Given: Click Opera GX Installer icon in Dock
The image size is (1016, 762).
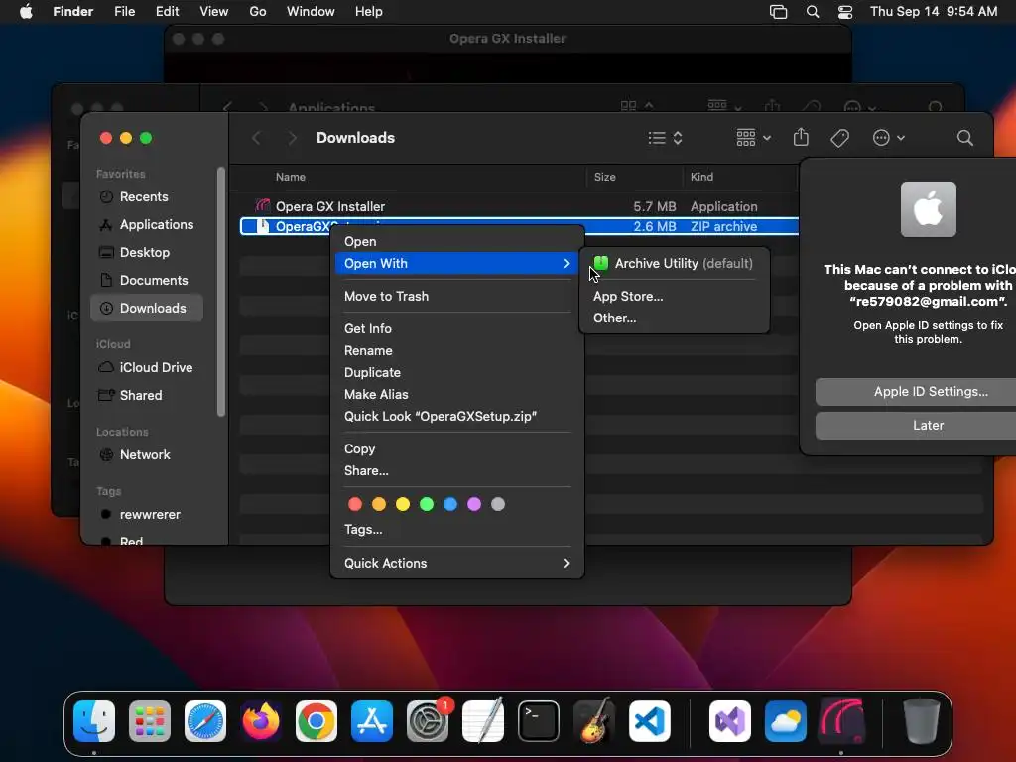Looking at the screenshot, I should pyautogui.click(x=841, y=721).
